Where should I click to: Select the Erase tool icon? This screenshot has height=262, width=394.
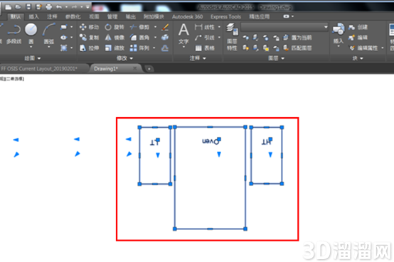tap(165, 27)
